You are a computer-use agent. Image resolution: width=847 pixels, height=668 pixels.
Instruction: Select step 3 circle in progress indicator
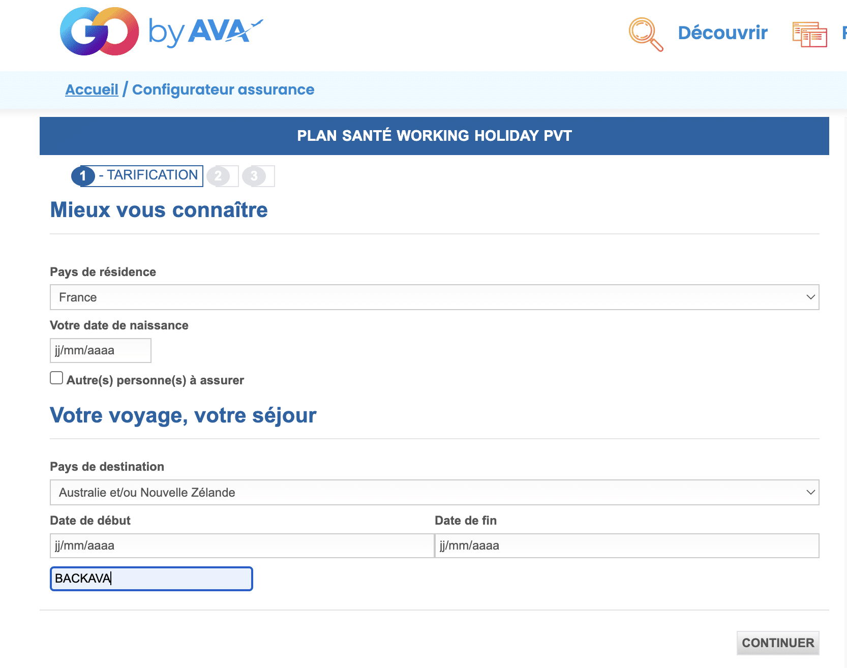pyautogui.click(x=254, y=176)
